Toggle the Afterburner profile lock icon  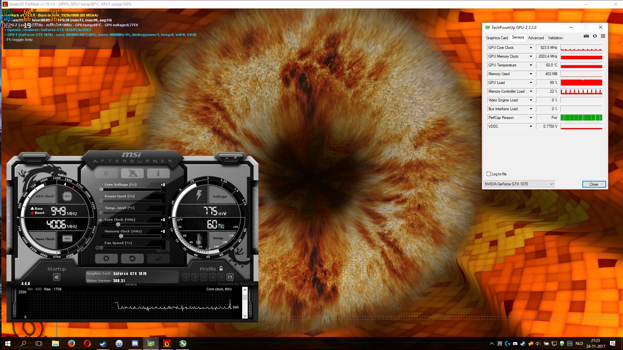[221, 269]
